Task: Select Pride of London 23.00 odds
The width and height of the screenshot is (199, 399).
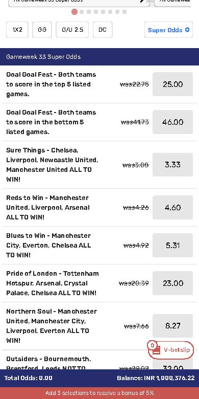Action: pos(172,283)
